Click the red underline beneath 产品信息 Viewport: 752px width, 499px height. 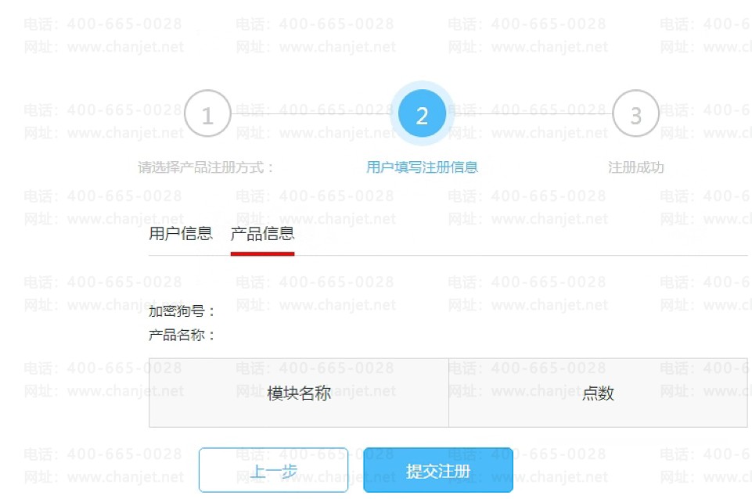click(x=262, y=253)
